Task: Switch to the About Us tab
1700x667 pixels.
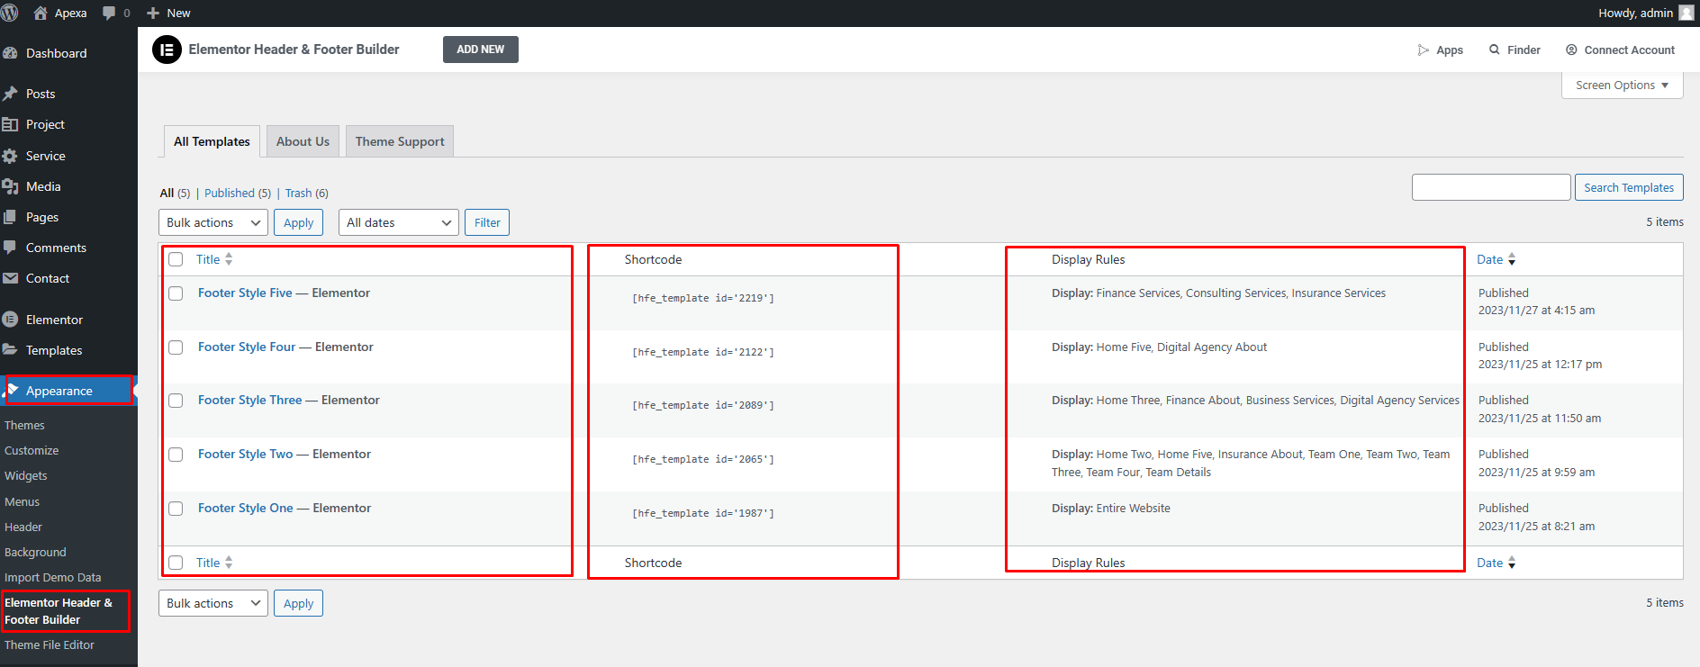Action: [x=303, y=141]
